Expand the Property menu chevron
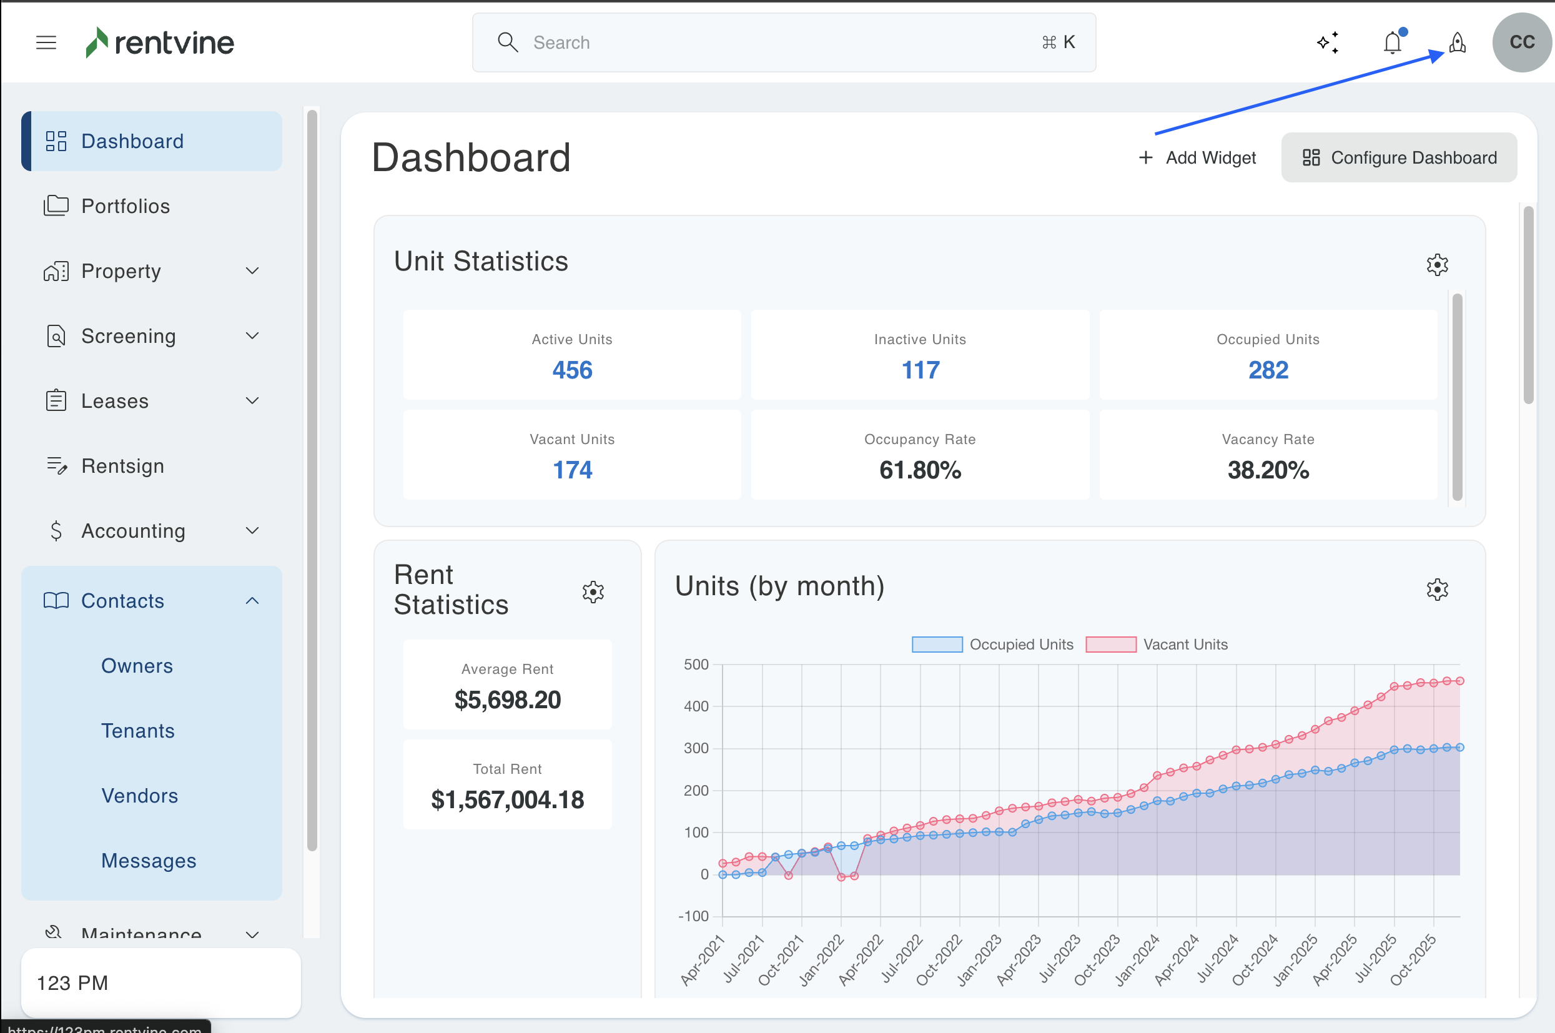Screen dimensions: 1555x1033 point(252,271)
